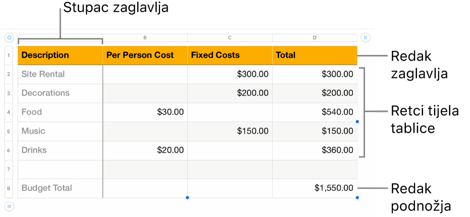Viewport: 470px width, 217px height.
Task: Click the Site Rental cell
Action: pos(60,75)
